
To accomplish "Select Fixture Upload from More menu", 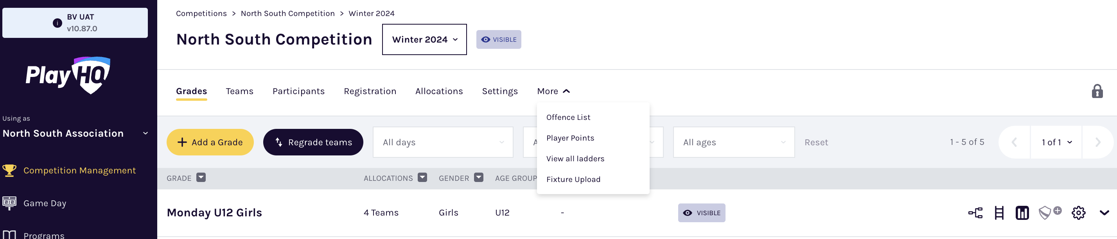I will pos(573,179).
